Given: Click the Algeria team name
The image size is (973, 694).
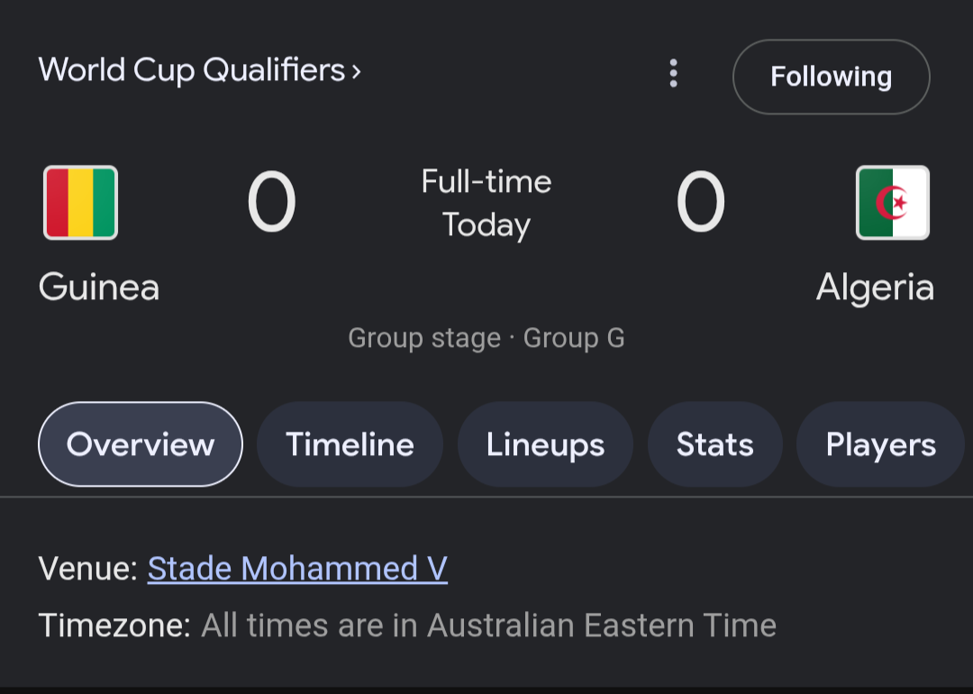Looking at the screenshot, I should coord(875,288).
